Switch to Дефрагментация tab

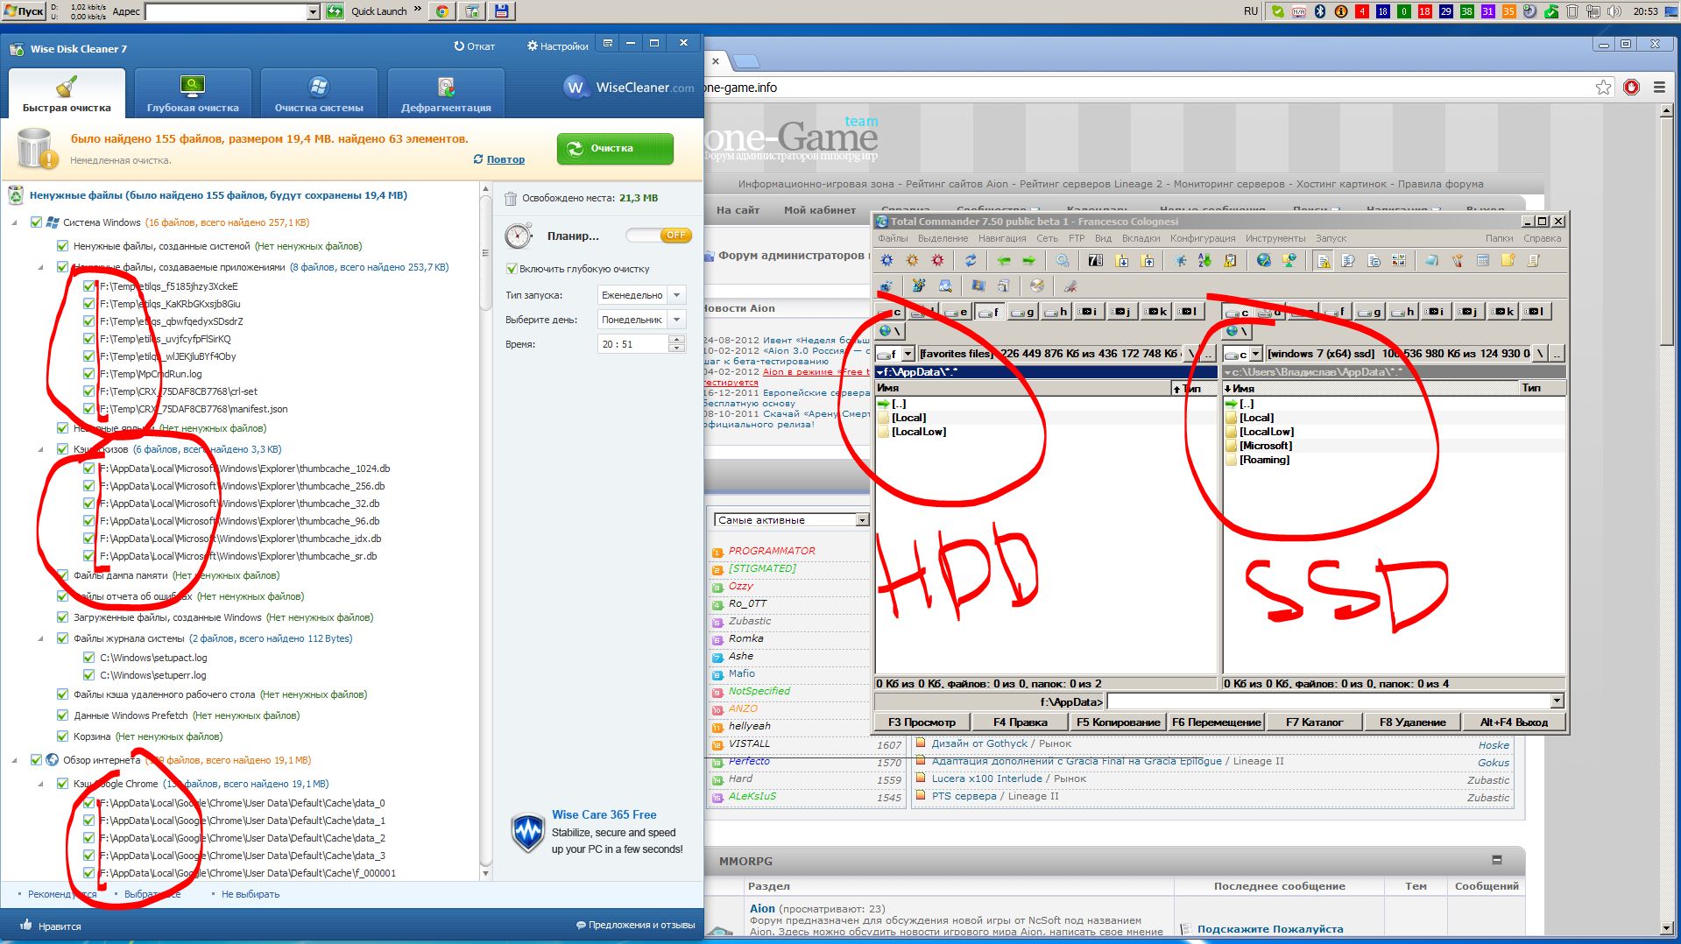pos(446,93)
